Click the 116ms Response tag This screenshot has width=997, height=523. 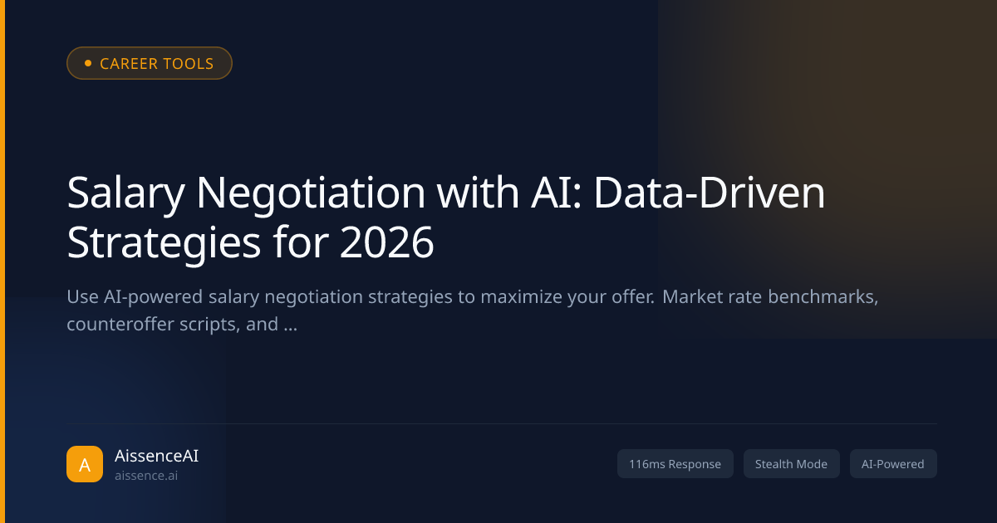coord(675,464)
